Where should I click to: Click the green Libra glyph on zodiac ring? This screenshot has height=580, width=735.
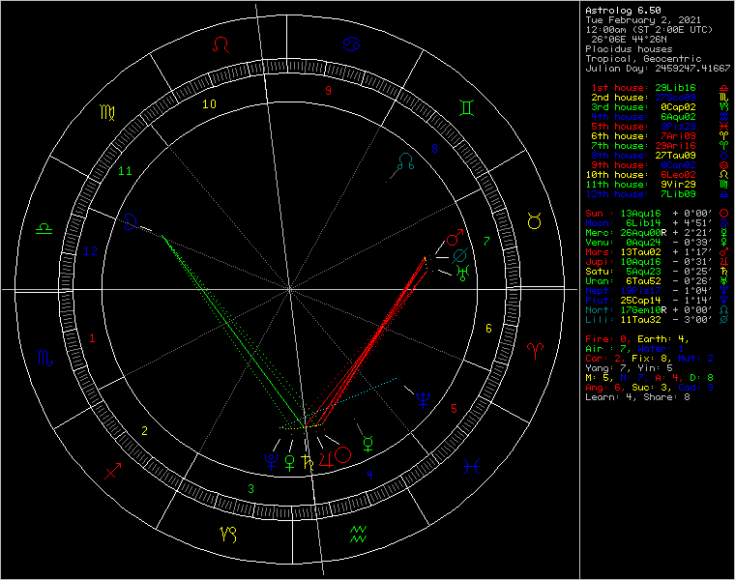point(44,229)
